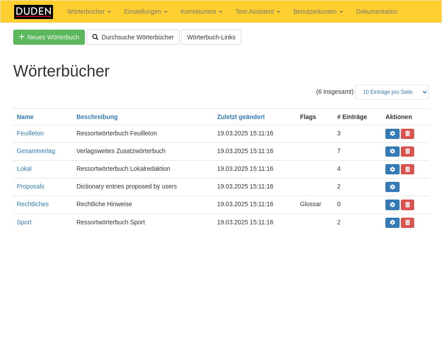The width and height of the screenshot is (442, 354).
Task: Delete the Sport dictionary
Action: [407, 223]
